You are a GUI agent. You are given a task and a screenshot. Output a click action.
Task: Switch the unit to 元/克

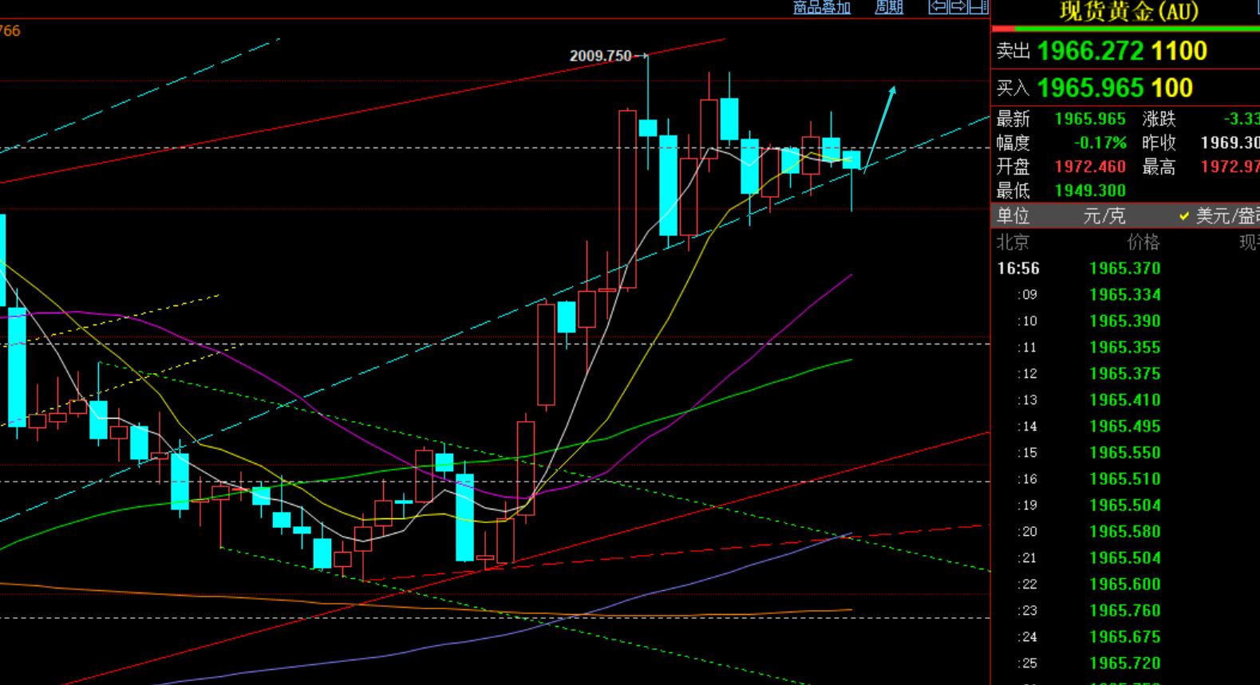tap(1104, 216)
